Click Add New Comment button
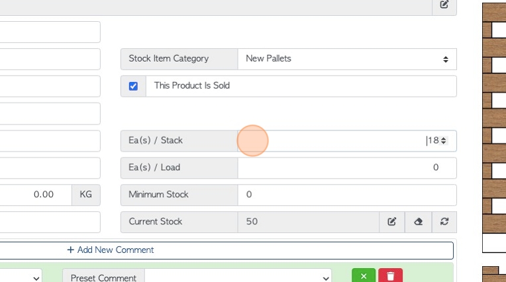 226,250
